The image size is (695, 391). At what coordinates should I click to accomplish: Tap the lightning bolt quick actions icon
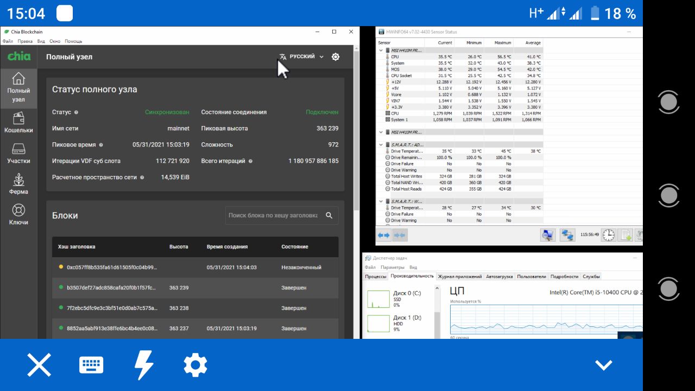click(x=143, y=365)
